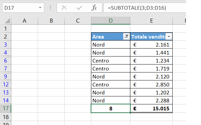The width and height of the screenshot is (201, 125).
Task: Select row 9 header
Action: (6, 76)
